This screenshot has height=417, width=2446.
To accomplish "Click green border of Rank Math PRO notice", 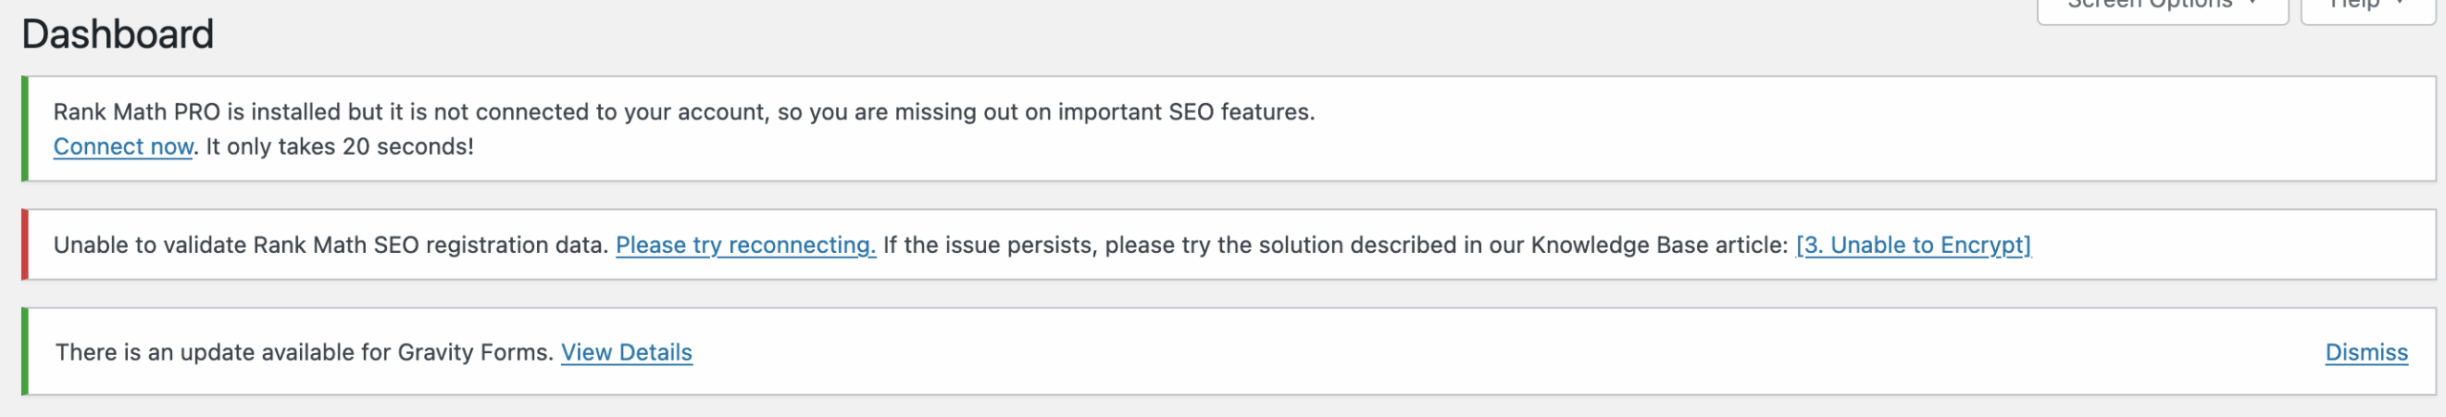I will coord(25,129).
